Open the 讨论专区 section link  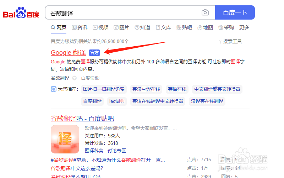point(117,151)
